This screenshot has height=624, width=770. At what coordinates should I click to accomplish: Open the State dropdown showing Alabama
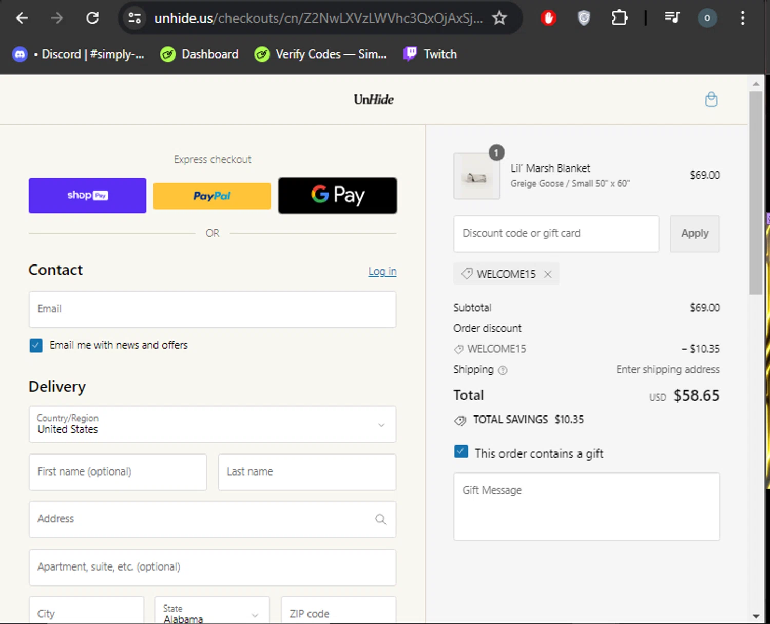click(x=211, y=613)
